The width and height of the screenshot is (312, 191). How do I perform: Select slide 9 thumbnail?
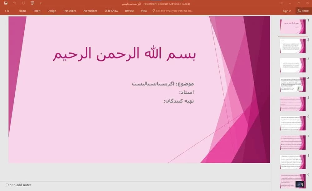pos(293,181)
